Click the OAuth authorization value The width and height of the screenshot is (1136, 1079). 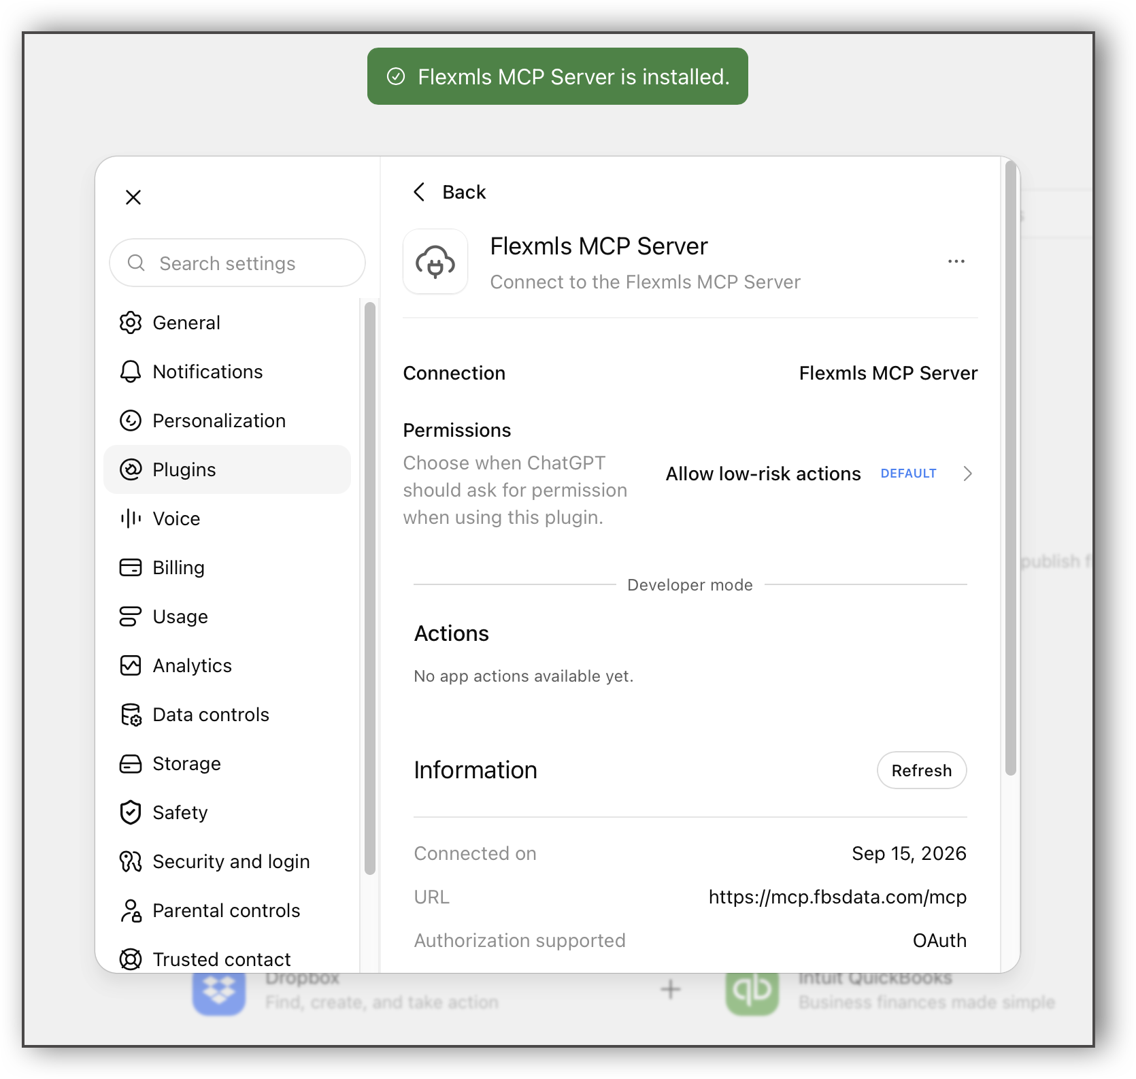pos(939,940)
